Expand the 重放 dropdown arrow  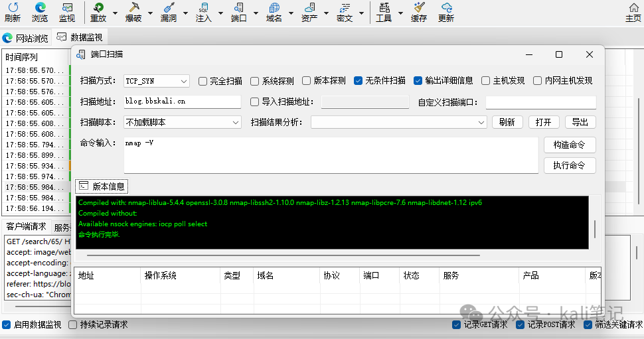pyautogui.click(x=115, y=13)
